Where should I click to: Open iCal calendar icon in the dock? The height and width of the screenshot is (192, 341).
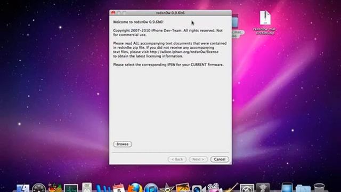119,188
